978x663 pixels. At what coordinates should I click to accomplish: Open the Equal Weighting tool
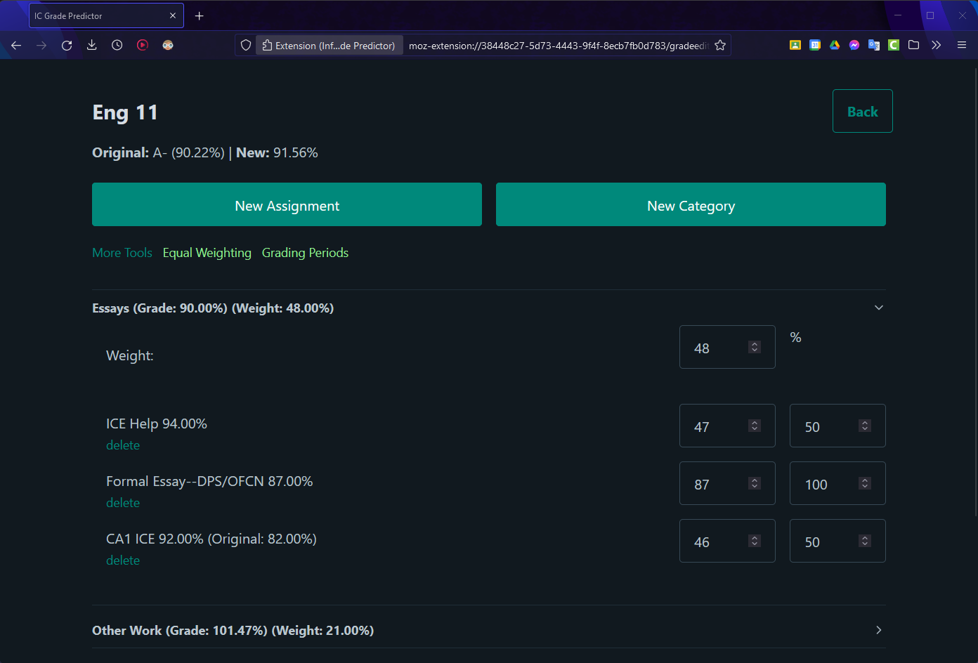207,253
